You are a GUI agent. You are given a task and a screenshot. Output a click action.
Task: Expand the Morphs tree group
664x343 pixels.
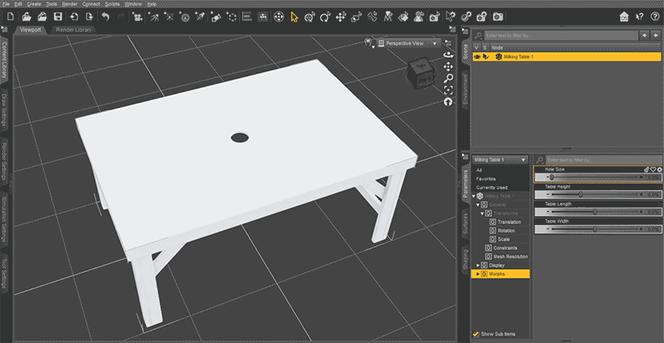pos(478,274)
